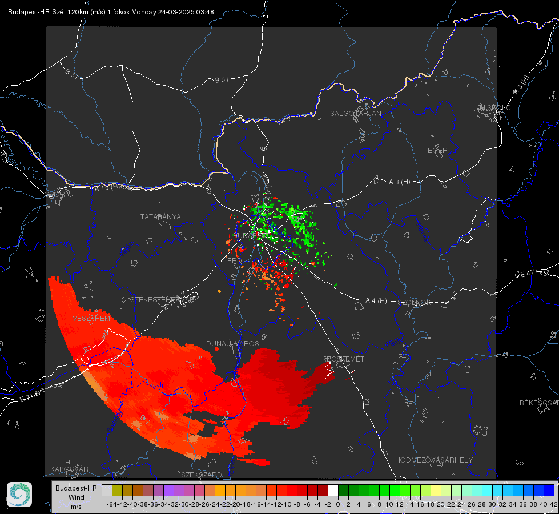
Task: Click the upper-left 'B 51' road label
Action: click(x=71, y=73)
